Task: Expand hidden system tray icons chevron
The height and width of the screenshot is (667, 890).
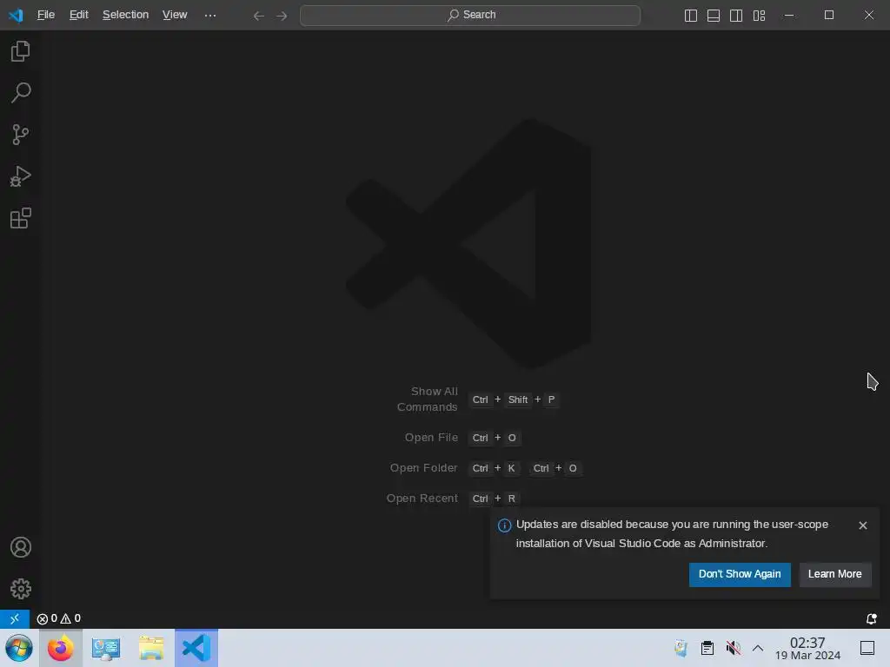Action: click(x=758, y=648)
